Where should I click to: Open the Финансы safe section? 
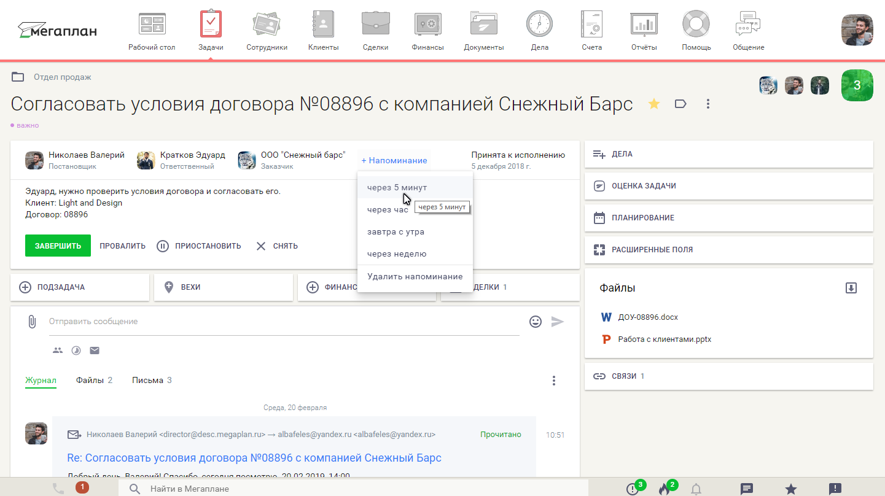[428, 31]
